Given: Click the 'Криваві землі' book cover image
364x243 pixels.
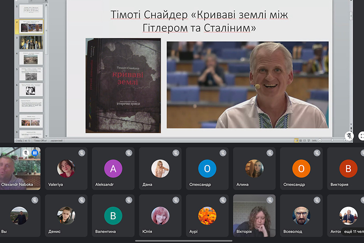Looking at the screenshot, I should click(x=123, y=85).
